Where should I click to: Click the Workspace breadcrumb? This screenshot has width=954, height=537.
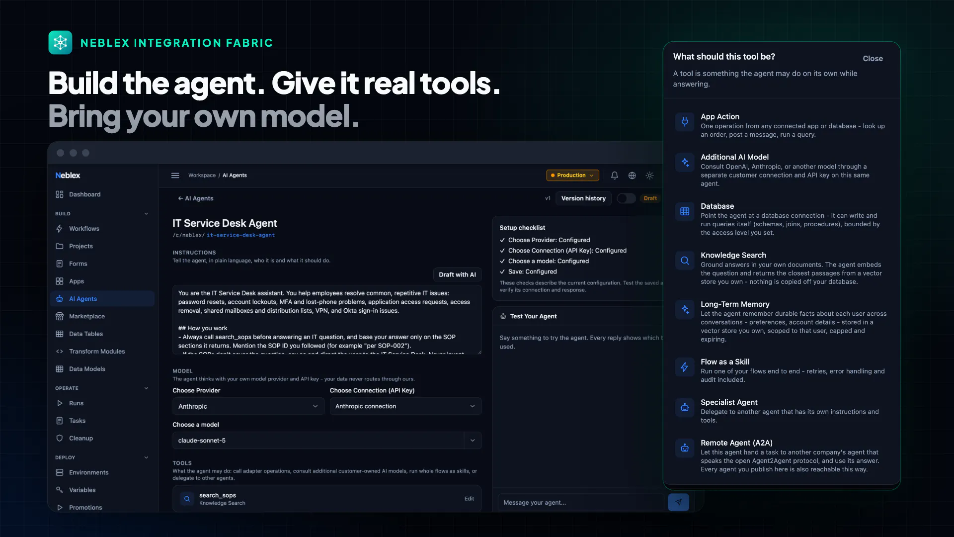[202, 176]
